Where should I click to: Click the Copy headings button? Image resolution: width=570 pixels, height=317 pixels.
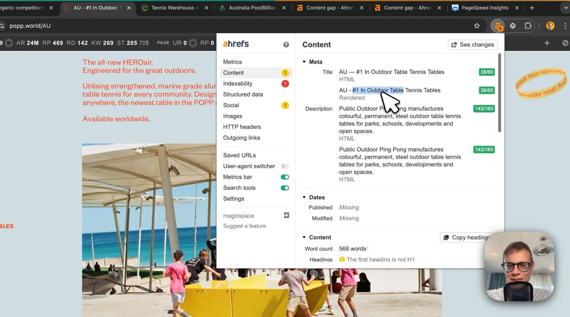click(x=467, y=237)
